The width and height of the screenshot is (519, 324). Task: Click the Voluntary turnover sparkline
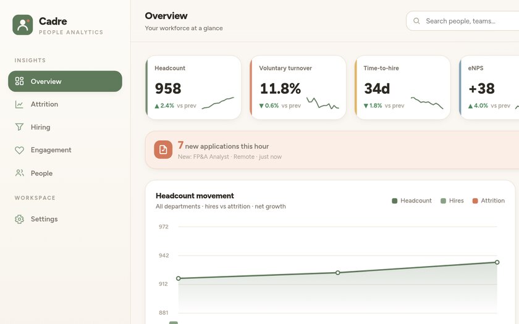click(323, 103)
